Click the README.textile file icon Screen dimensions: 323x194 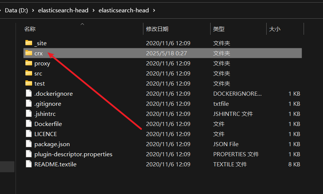click(29, 164)
